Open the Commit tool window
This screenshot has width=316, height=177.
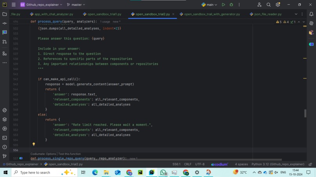click(4, 23)
